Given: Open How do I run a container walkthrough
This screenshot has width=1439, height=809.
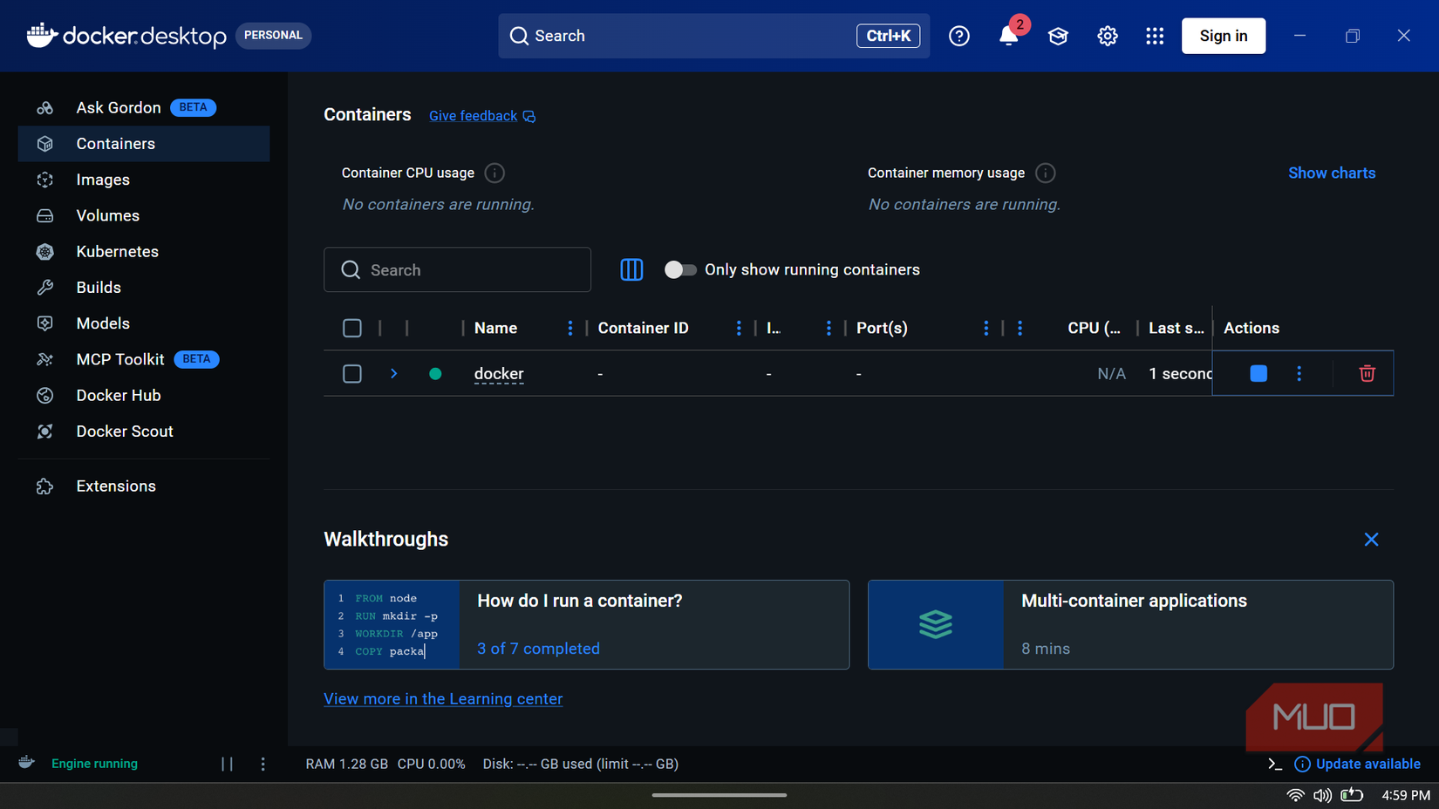Looking at the screenshot, I should click(x=587, y=625).
